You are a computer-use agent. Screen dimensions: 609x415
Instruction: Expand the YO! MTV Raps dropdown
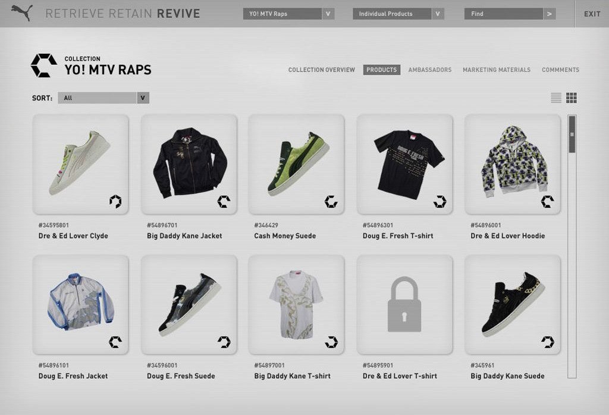click(328, 14)
